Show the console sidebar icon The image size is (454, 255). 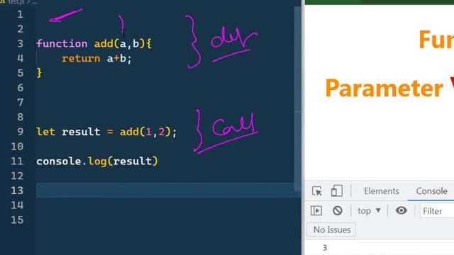(x=316, y=210)
